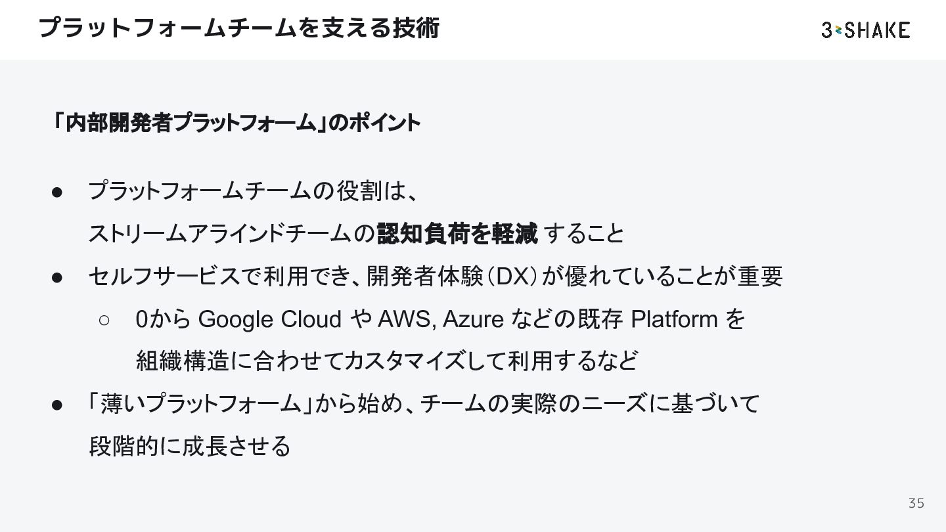The height and width of the screenshot is (532, 946).
Task: Click the arrow mark inside the 3-SHAKE logo
Action: click(838, 30)
